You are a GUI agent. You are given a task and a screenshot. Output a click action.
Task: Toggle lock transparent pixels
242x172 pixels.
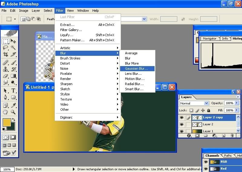(191, 110)
